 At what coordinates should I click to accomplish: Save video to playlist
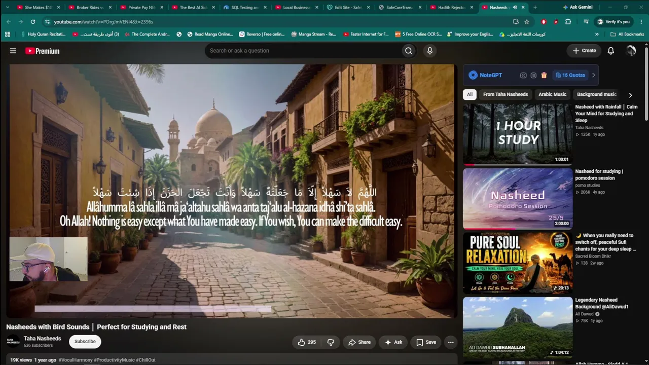426,342
